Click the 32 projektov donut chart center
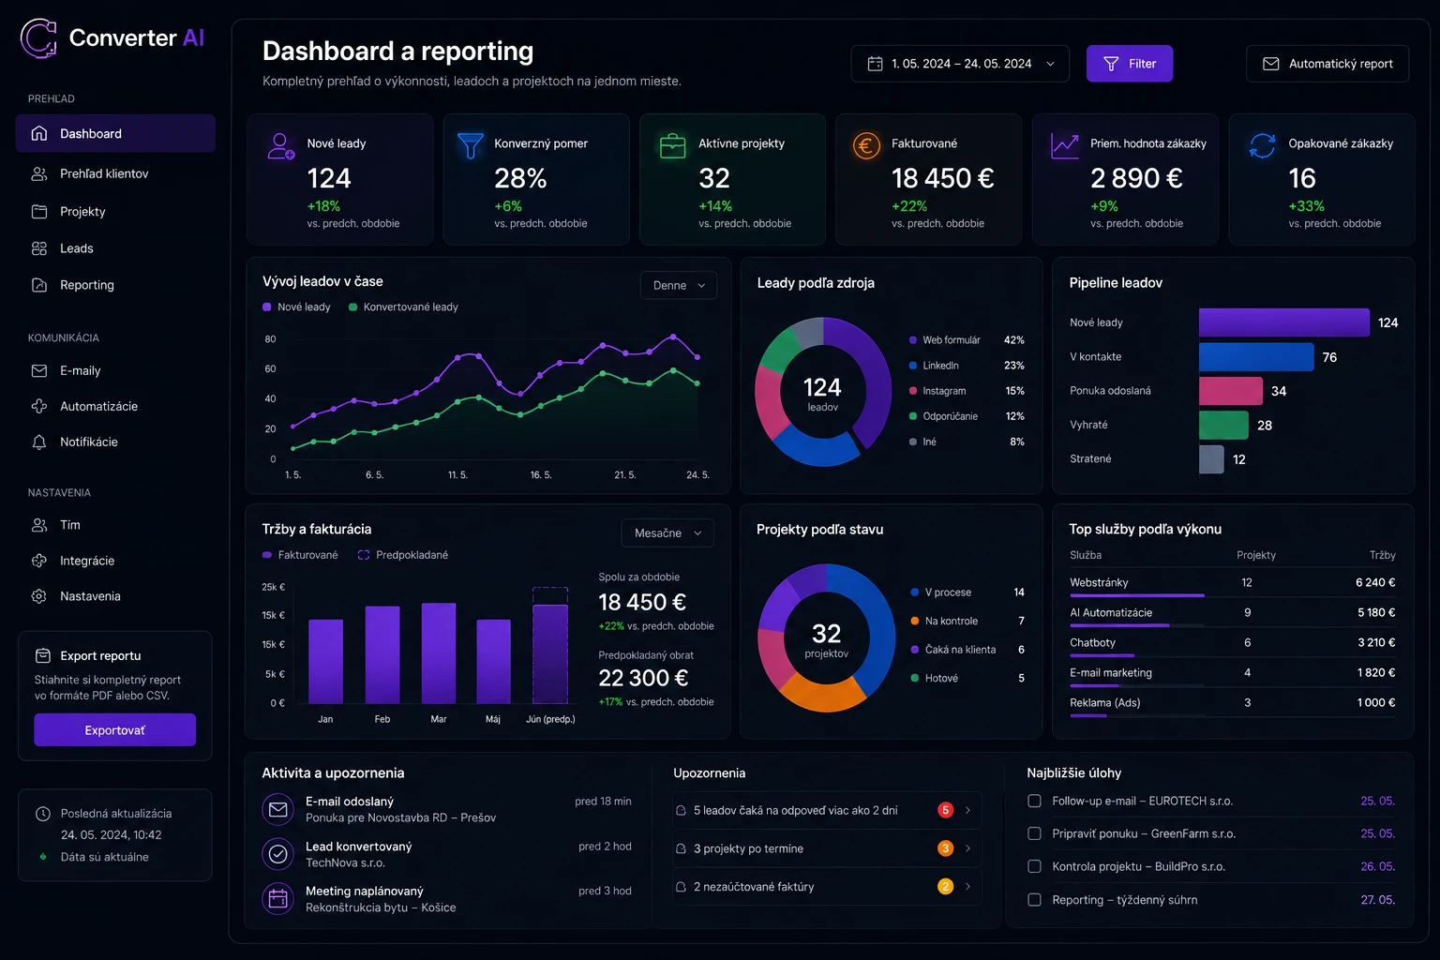 [826, 639]
